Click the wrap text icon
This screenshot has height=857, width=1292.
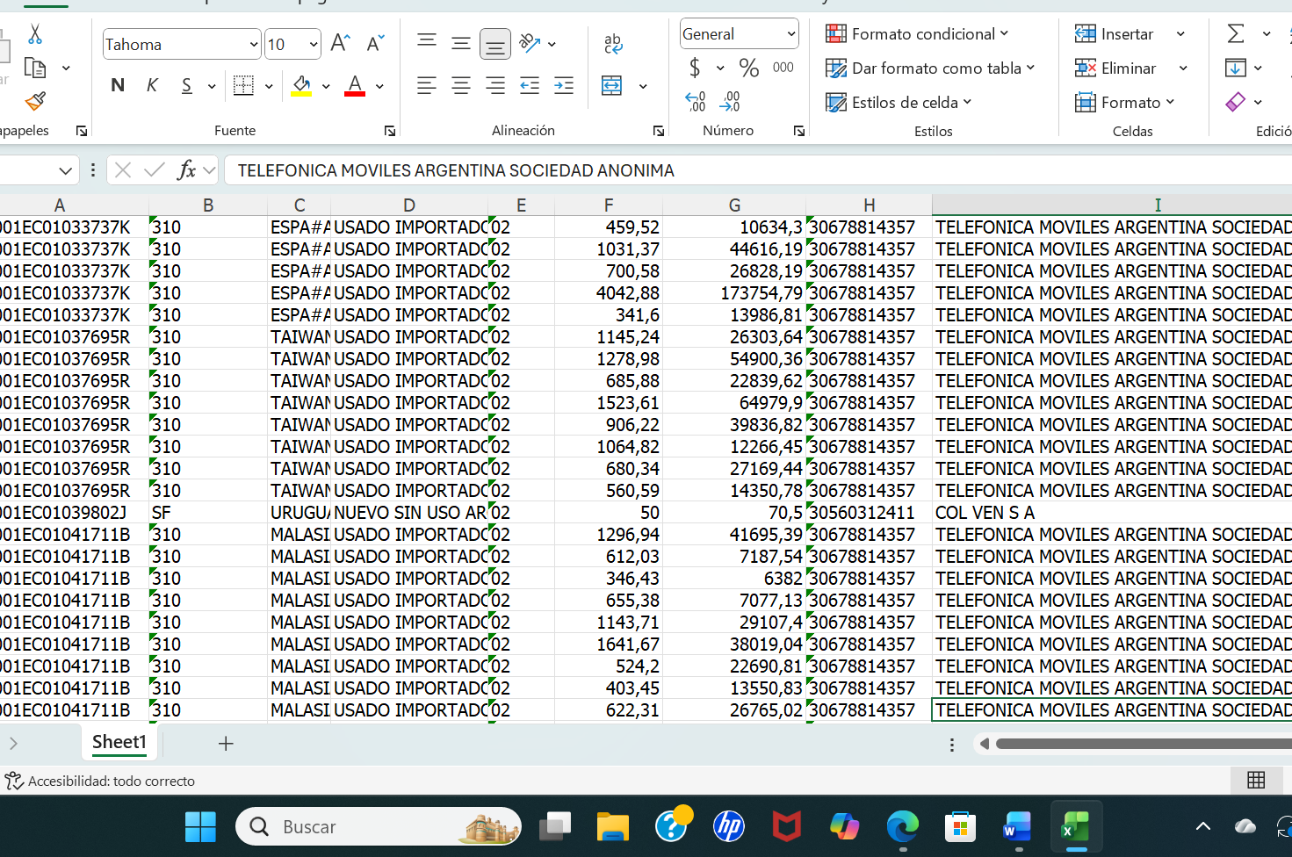click(x=613, y=43)
